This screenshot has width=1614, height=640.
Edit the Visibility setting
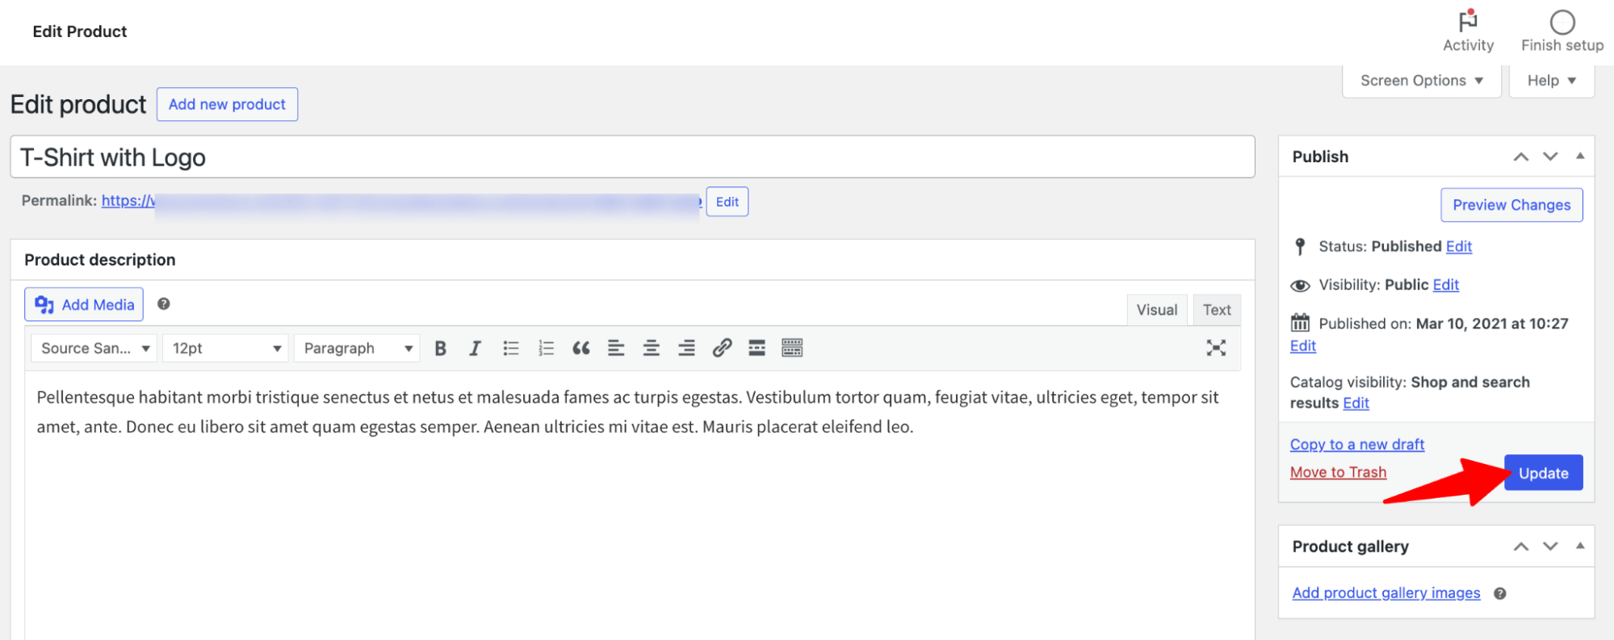(x=1445, y=285)
